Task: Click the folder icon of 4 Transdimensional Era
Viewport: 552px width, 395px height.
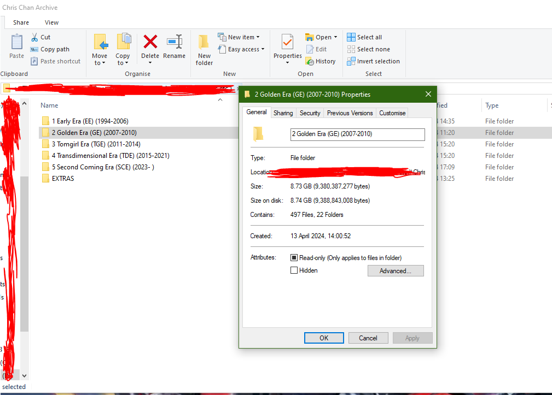Action: 45,155
